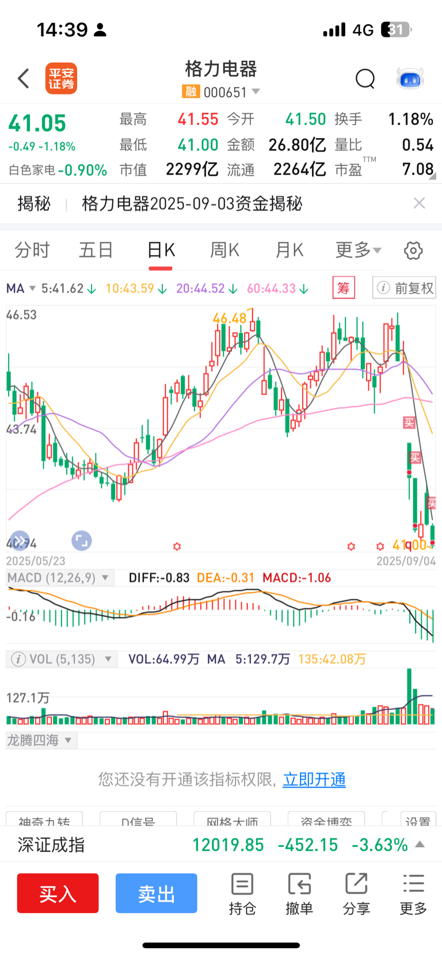Tap the 2025/05/23 date label
This screenshot has width=442, height=958.
click(36, 561)
